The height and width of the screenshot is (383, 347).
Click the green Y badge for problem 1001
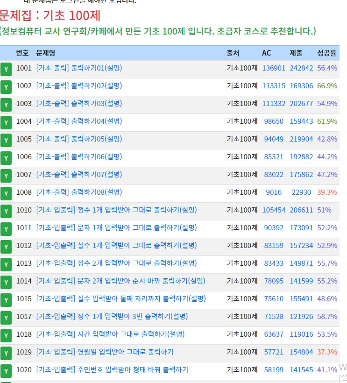pos(6,70)
